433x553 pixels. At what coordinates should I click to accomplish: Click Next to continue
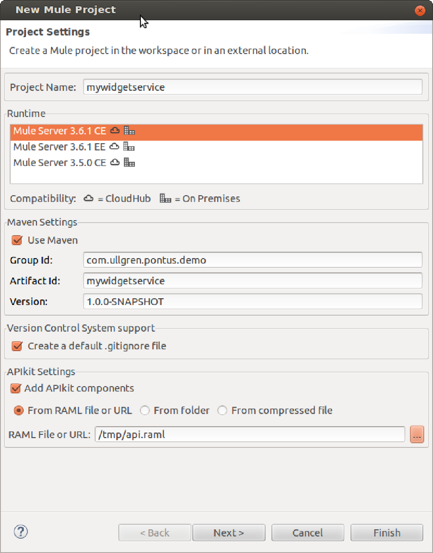pyautogui.click(x=228, y=532)
